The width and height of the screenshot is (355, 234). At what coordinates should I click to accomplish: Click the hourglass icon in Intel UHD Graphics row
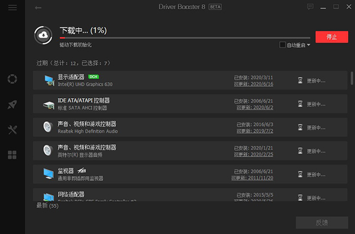300,80
